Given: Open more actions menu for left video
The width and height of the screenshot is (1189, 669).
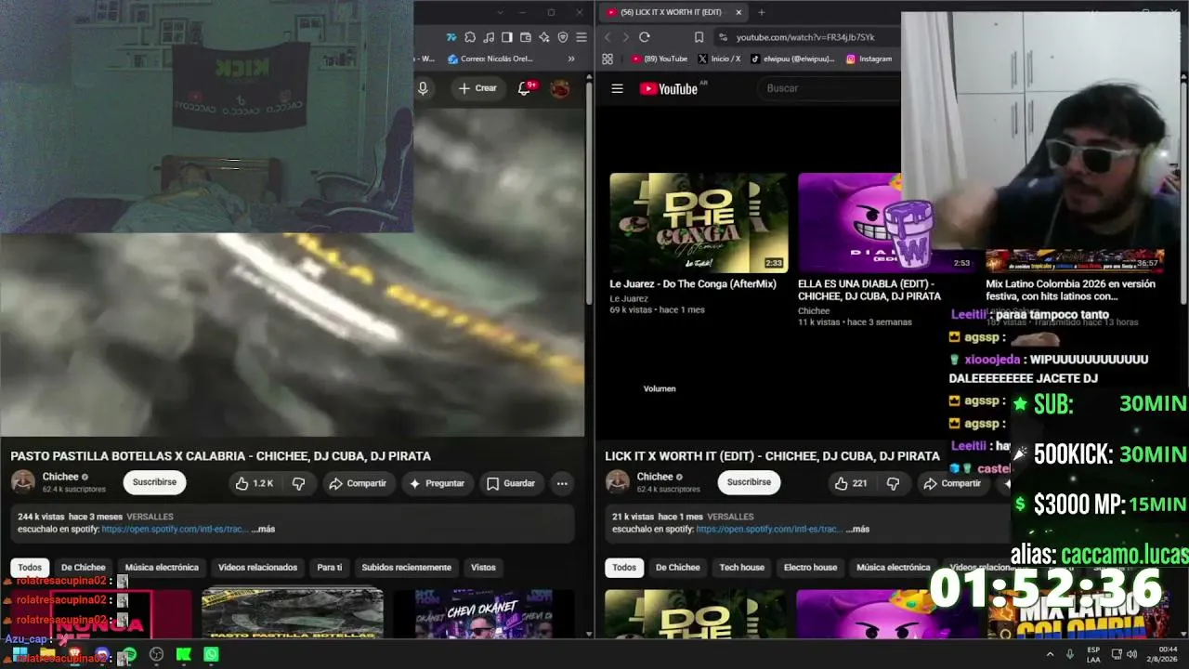Looking at the screenshot, I should point(562,483).
